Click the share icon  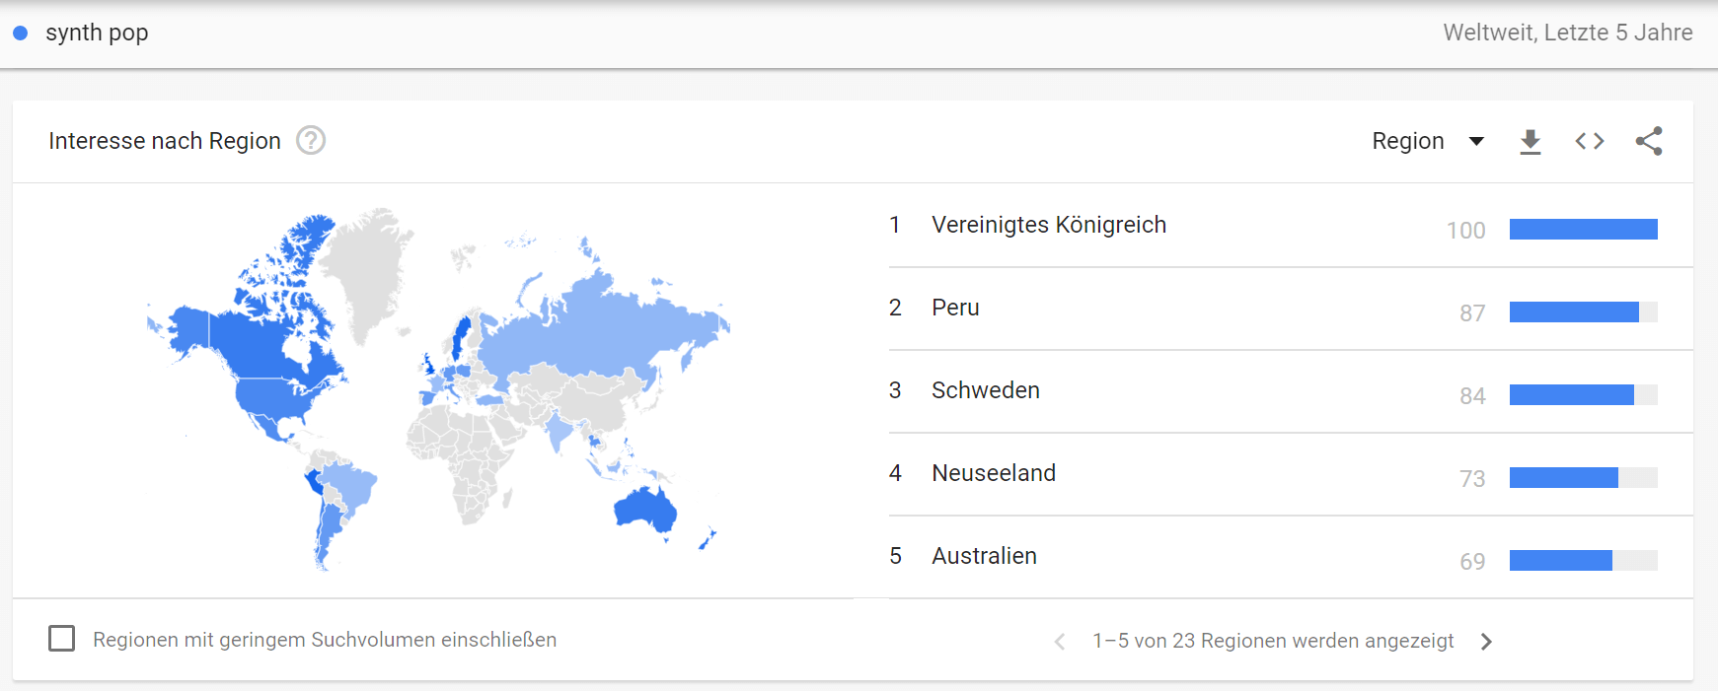[x=1649, y=141]
